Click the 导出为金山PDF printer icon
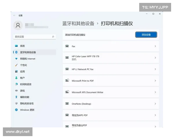This screenshot has height=139, width=174. [67, 126]
